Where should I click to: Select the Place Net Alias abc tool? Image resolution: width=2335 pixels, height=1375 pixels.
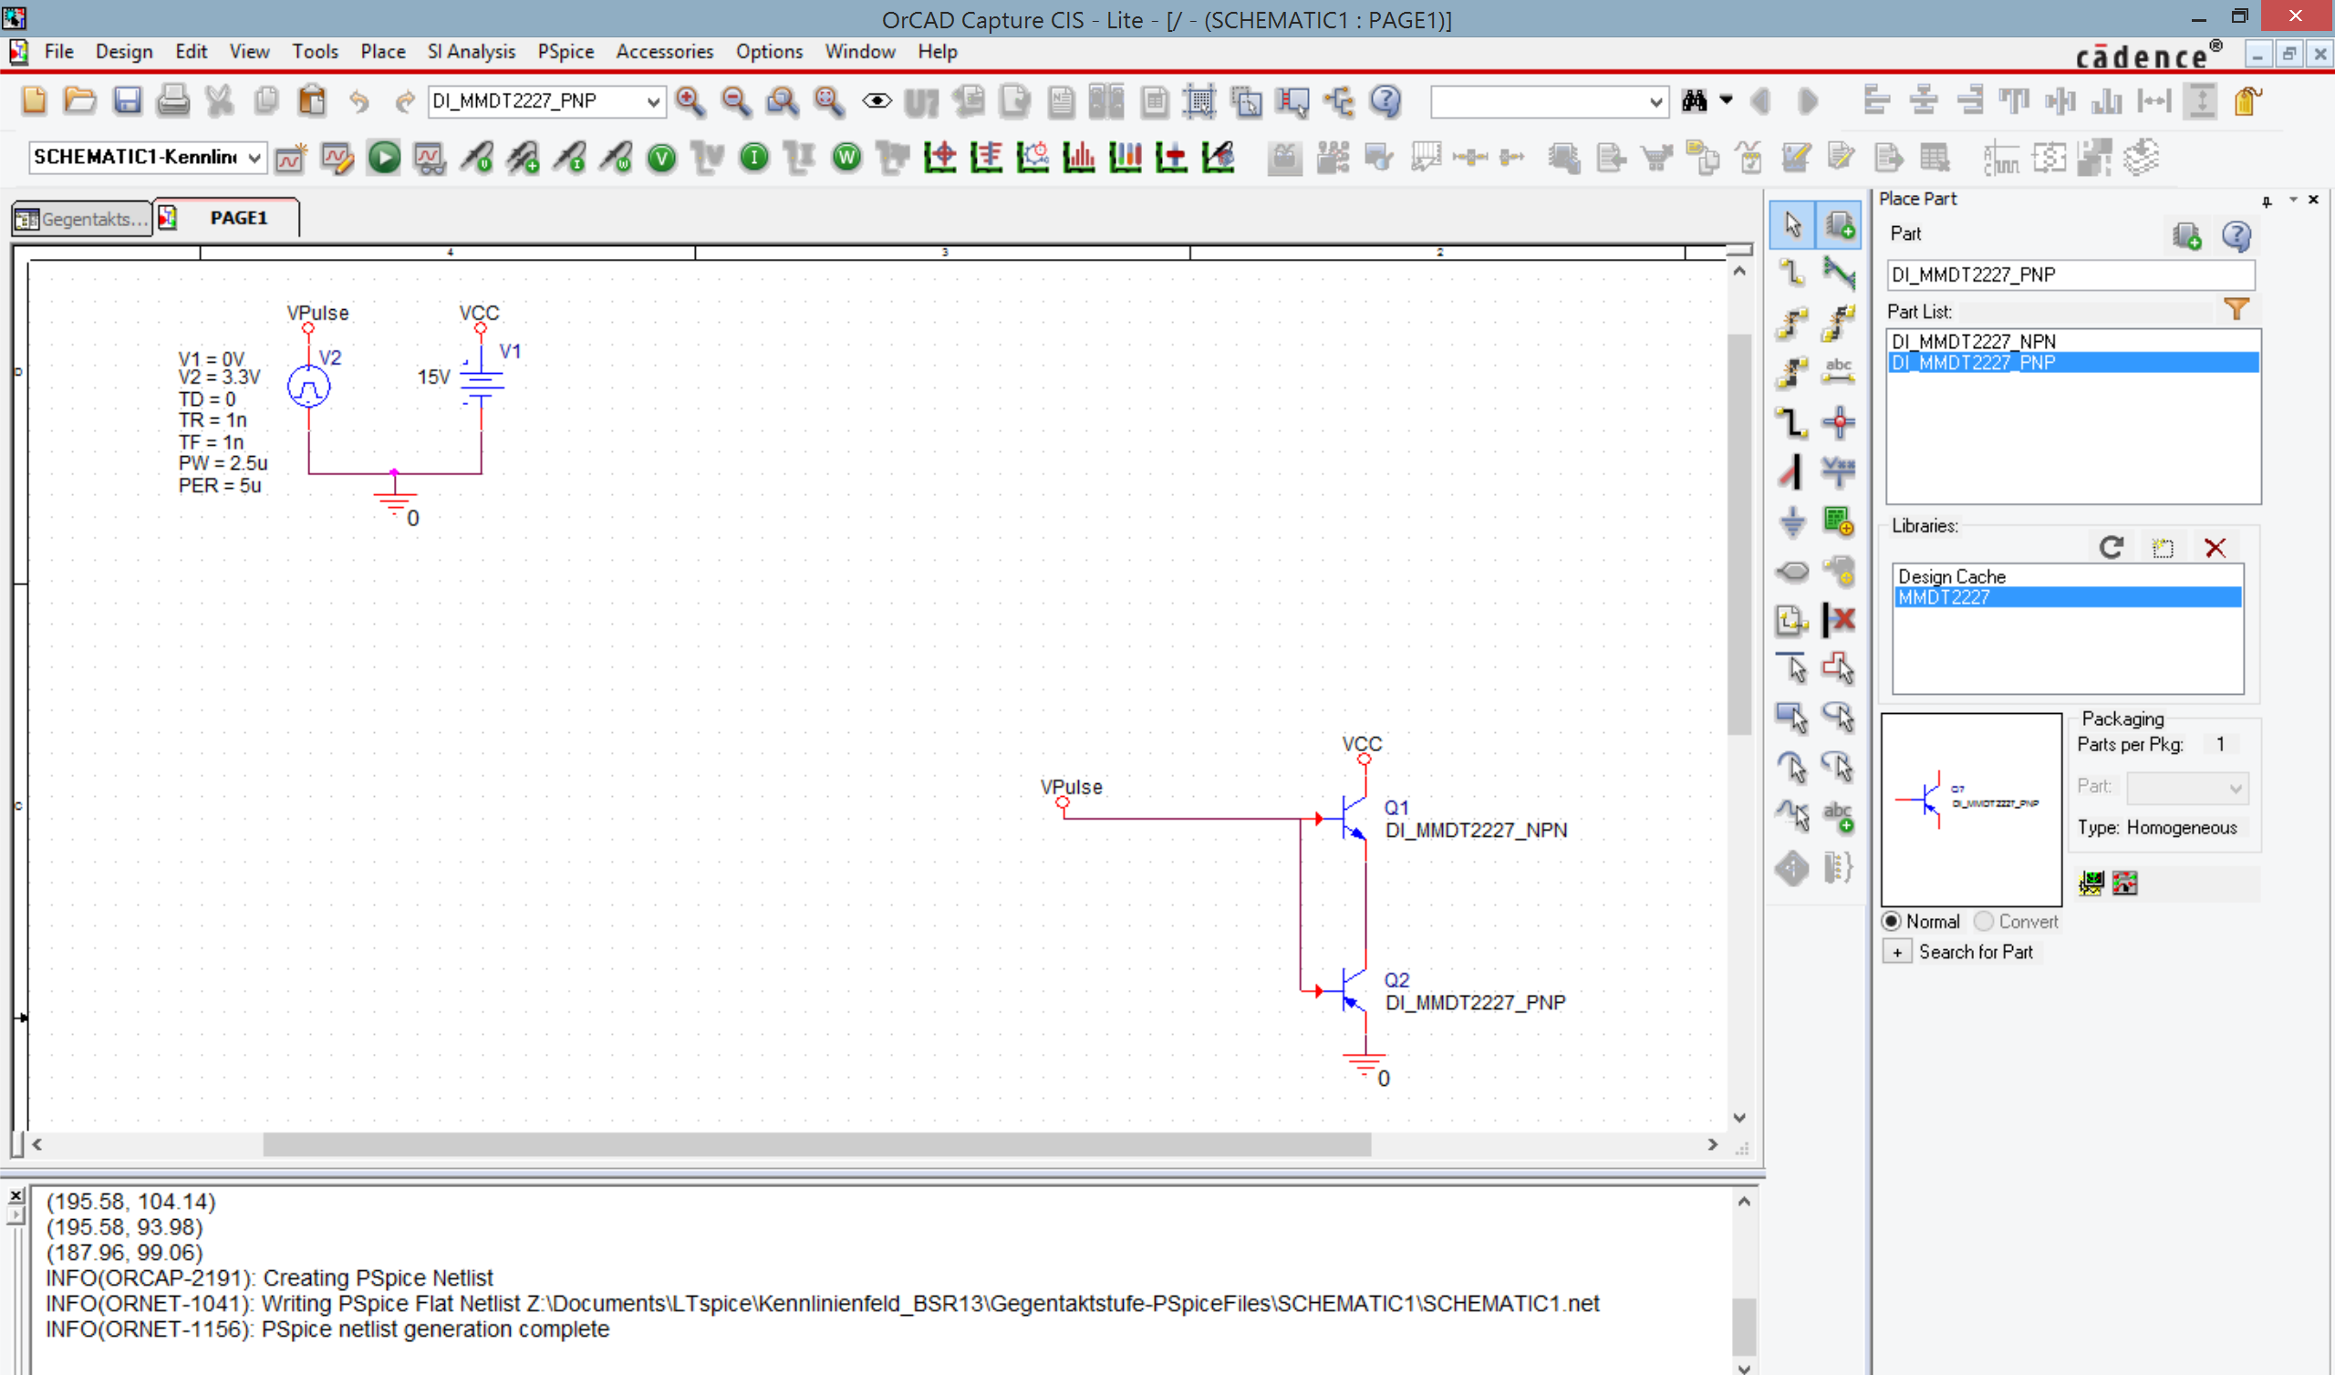(x=1840, y=373)
